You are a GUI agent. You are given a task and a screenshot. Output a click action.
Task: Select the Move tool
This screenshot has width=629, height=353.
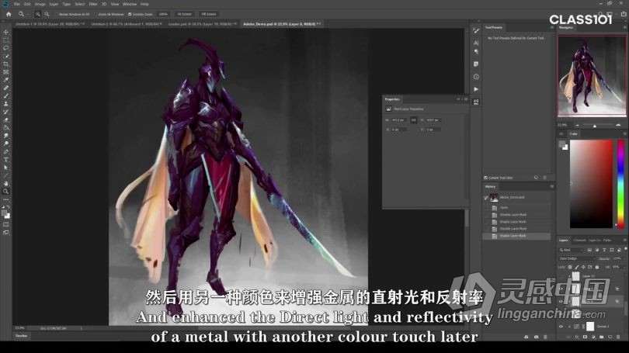tap(5, 32)
